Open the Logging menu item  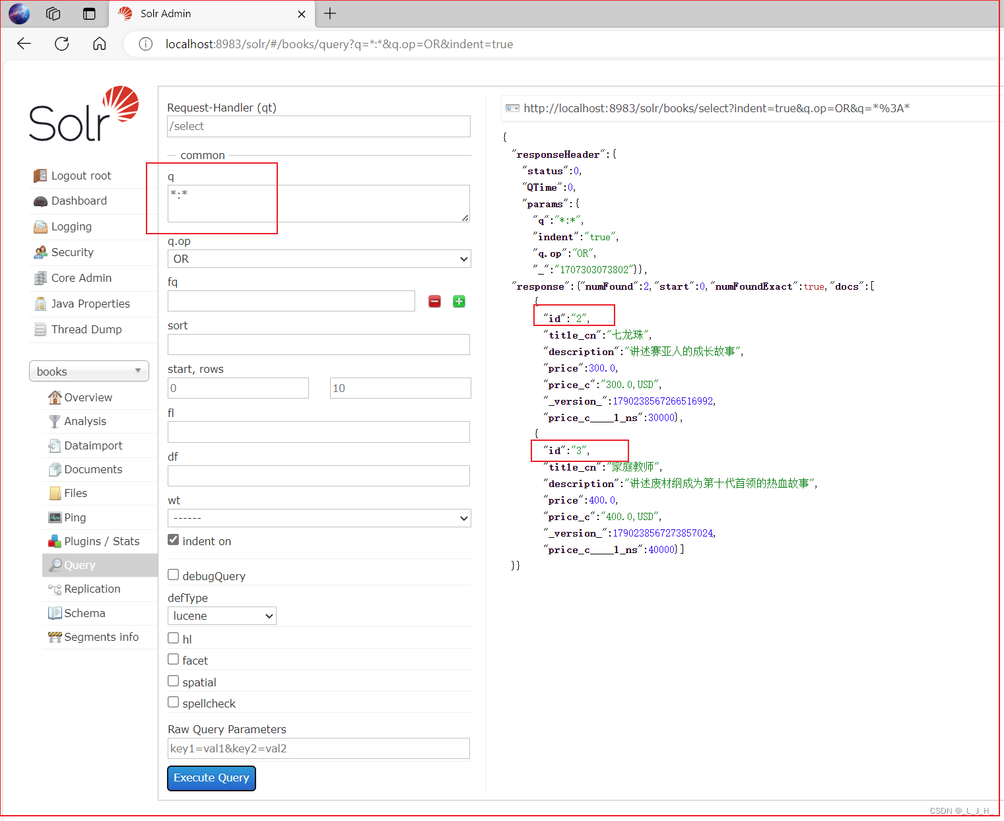pyautogui.click(x=71, y=226)
